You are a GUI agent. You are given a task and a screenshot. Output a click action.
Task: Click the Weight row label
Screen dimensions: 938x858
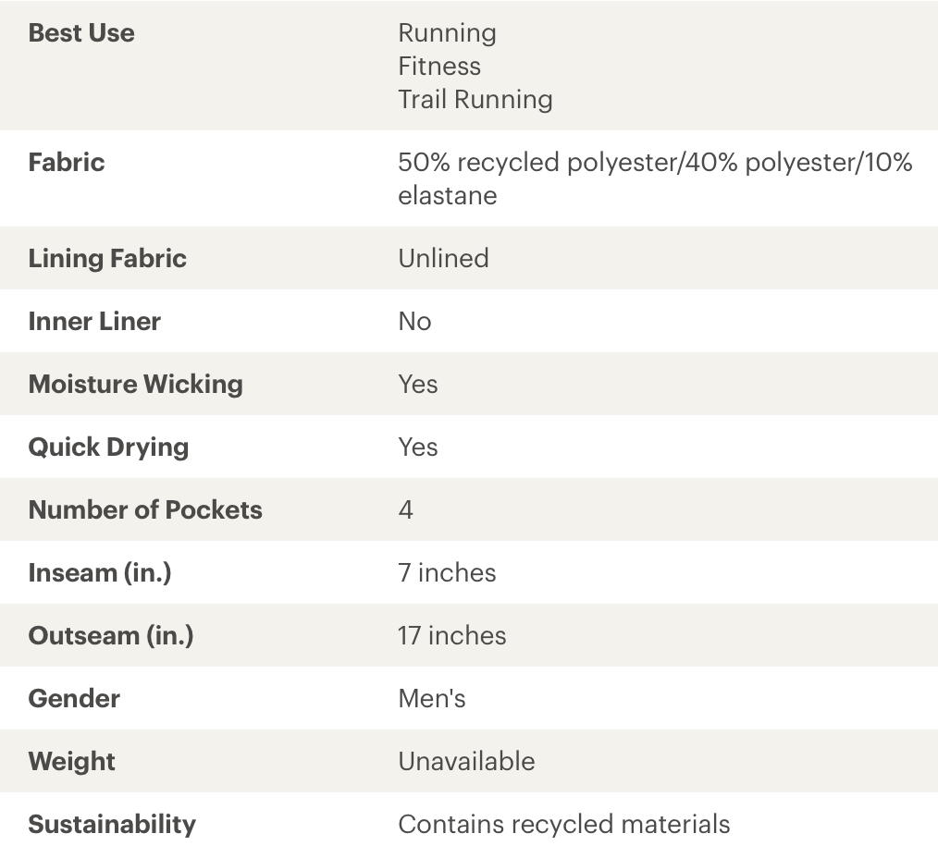(x=72, y=762)
